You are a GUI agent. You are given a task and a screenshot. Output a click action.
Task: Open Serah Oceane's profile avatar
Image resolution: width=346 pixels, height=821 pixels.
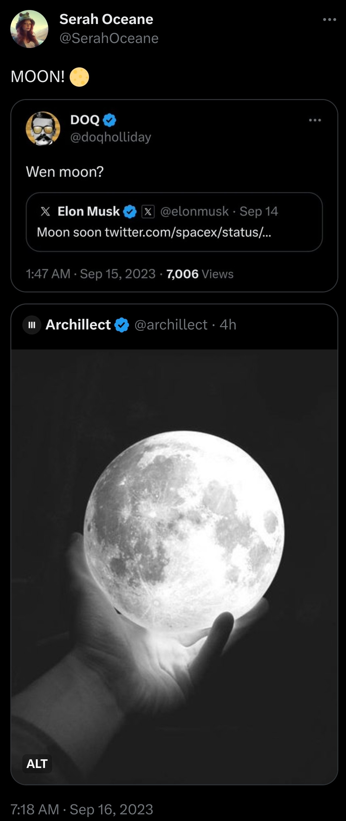[29, 29]
